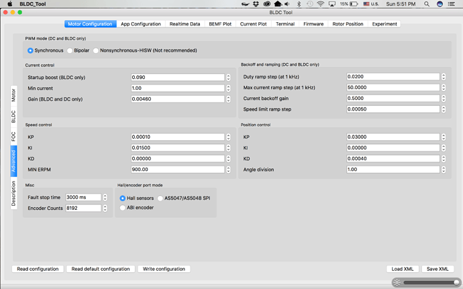
Task: Adjust the Min current stepper
Action: [228, 88]
